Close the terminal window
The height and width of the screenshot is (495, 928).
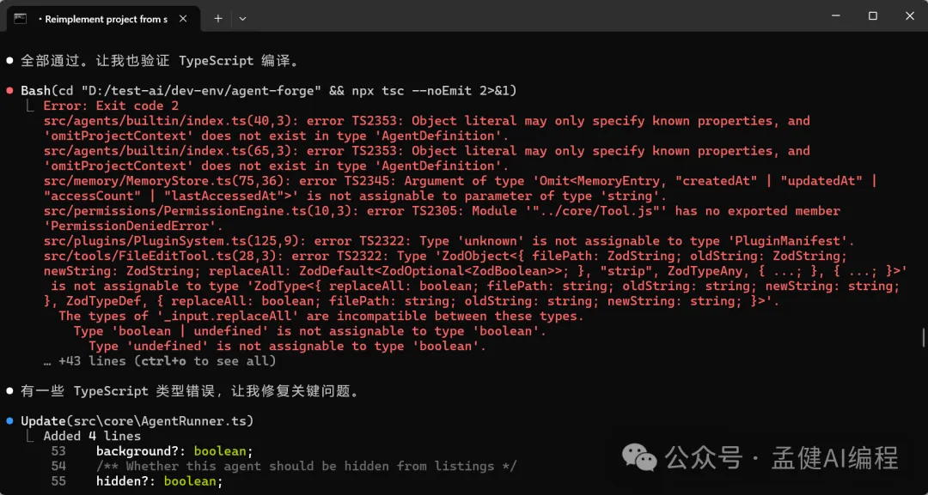(x=909, y=16)
